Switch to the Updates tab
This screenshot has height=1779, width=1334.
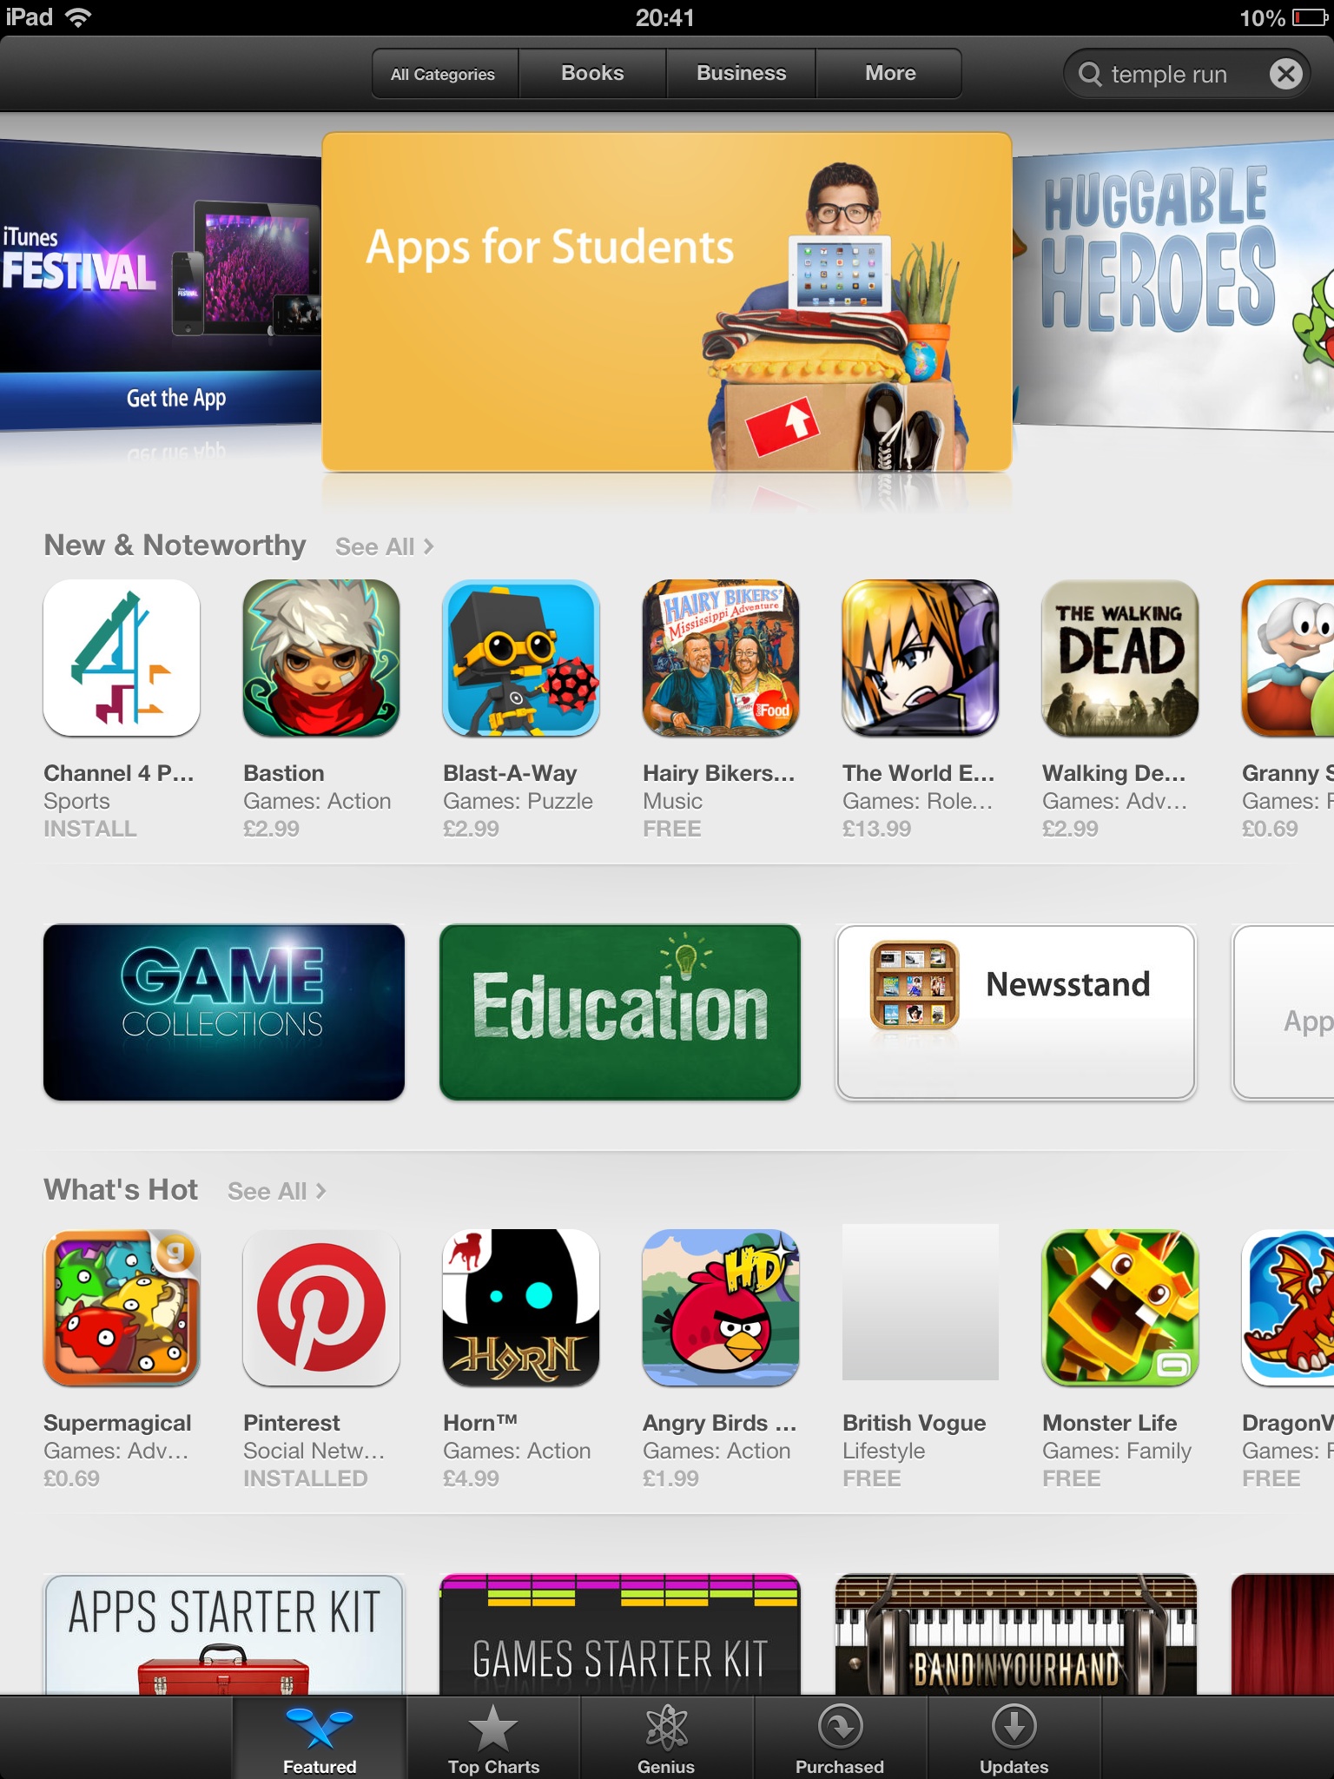pyautogui.click(x=1014, y=1738)
